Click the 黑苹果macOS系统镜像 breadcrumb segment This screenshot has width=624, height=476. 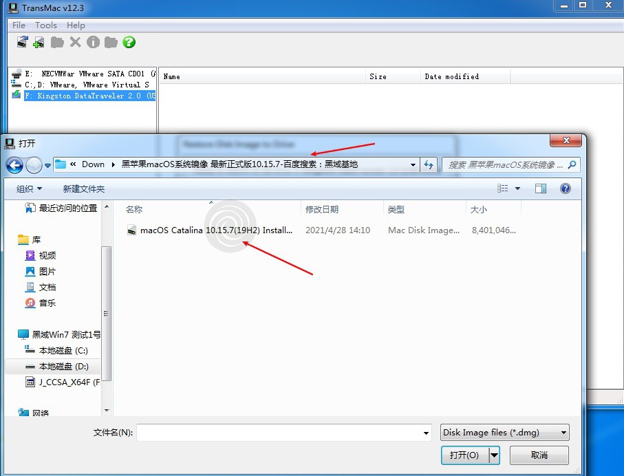(239, 164)
